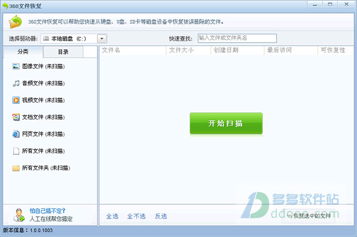
Task: Click the 快速查找 search input field
Action: click(237, 38)
